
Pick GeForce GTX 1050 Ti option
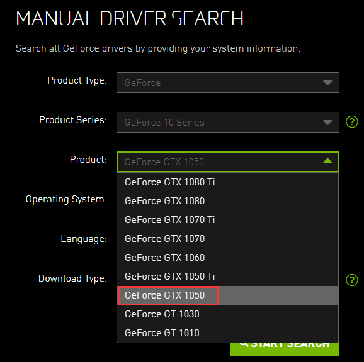click(x=228, y=277)
